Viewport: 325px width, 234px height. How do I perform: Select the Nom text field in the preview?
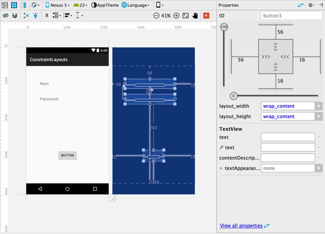tap(44, 84)
